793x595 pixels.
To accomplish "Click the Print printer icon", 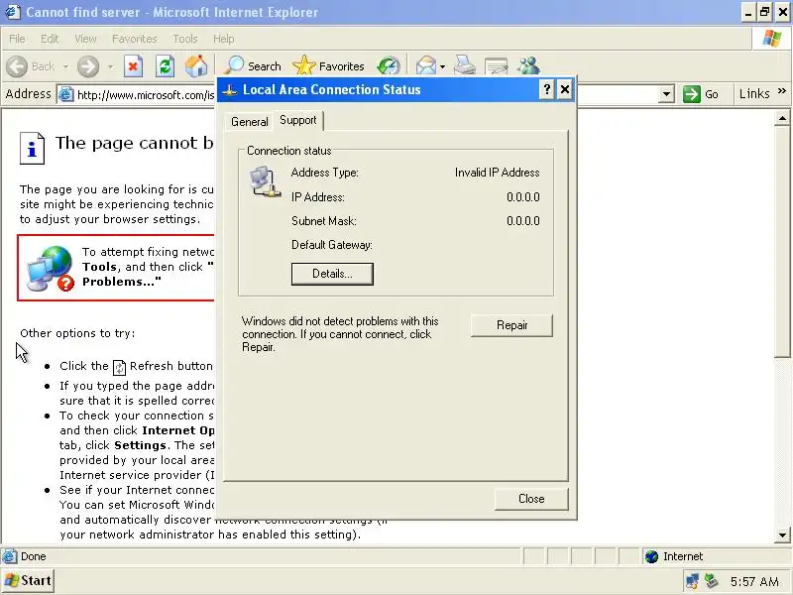I will click(x=464, y=65).
